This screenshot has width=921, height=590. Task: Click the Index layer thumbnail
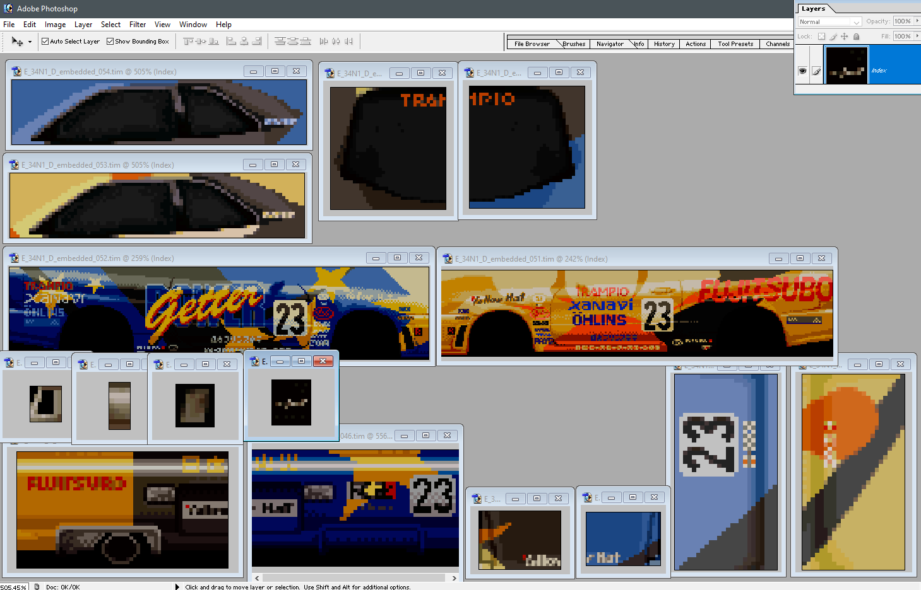click(x=847, y=65)
